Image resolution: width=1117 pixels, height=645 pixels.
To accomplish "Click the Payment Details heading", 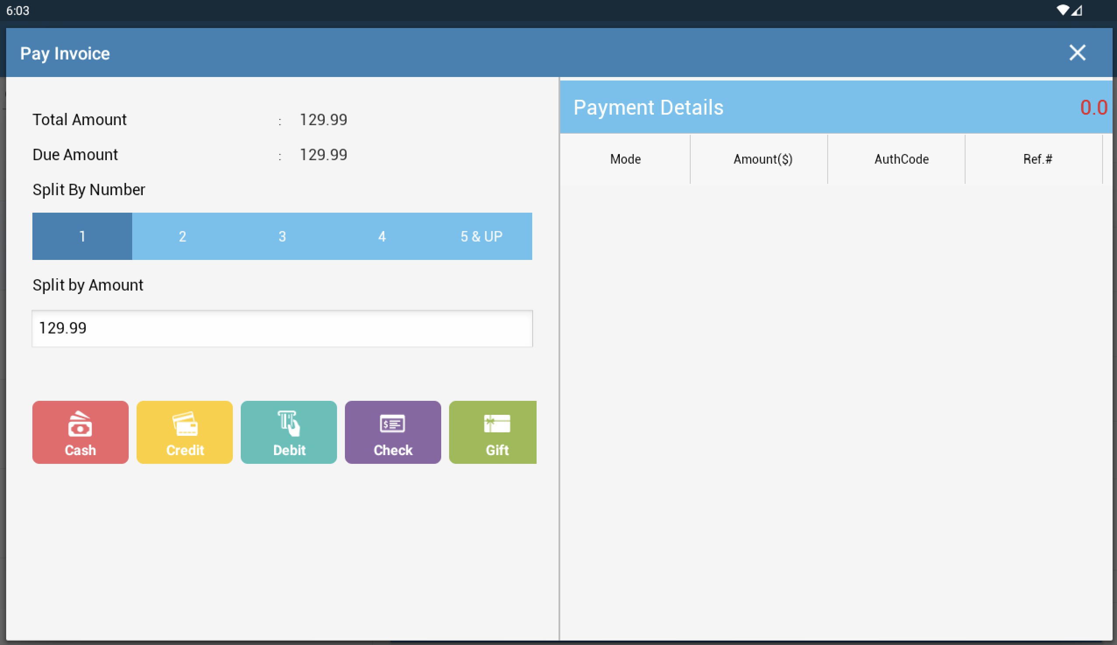I will click(x=648, y=108).
